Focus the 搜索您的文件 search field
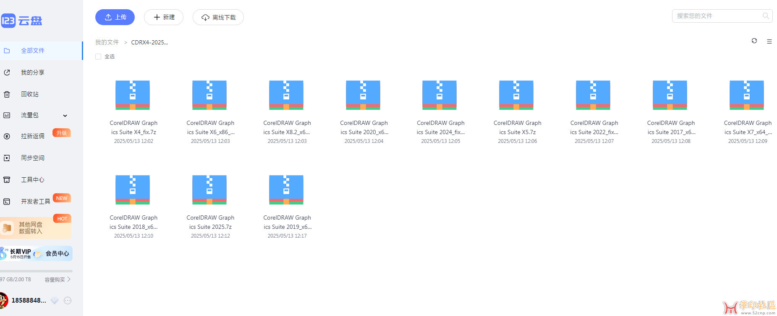 tap(722, 16)
